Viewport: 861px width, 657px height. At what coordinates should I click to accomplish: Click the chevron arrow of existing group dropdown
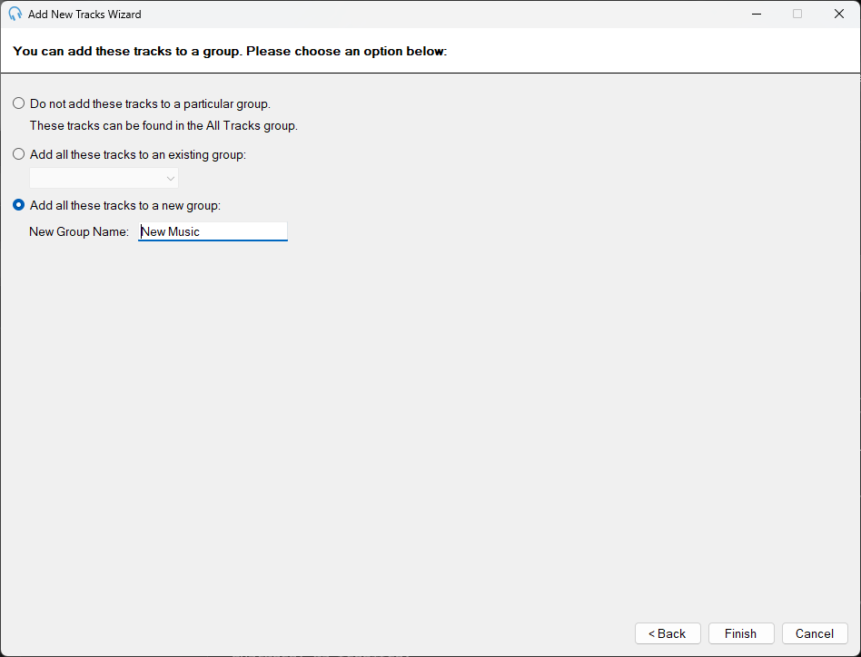pyautogui.click(x=170, y=179)
